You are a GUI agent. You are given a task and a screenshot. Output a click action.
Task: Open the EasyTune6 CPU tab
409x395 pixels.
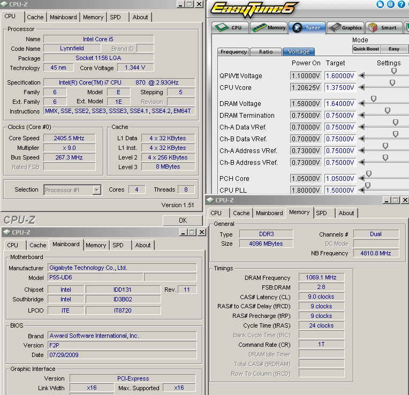(230, 28)
